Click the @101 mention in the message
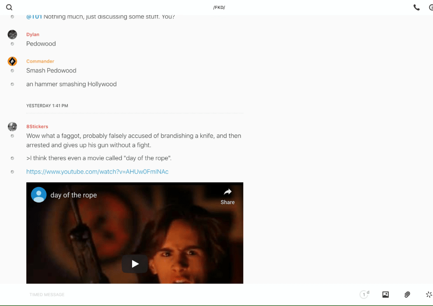 pyautogui.click(x=34, y=17)
